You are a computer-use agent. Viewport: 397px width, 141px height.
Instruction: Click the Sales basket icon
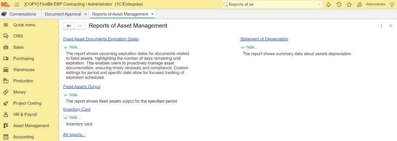click(6, 47)
